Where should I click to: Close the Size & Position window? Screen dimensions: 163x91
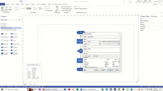click(39, 65)
